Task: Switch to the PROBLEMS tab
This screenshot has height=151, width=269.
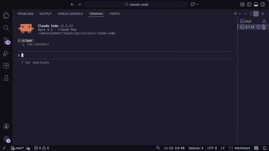Action: [25, 14]
